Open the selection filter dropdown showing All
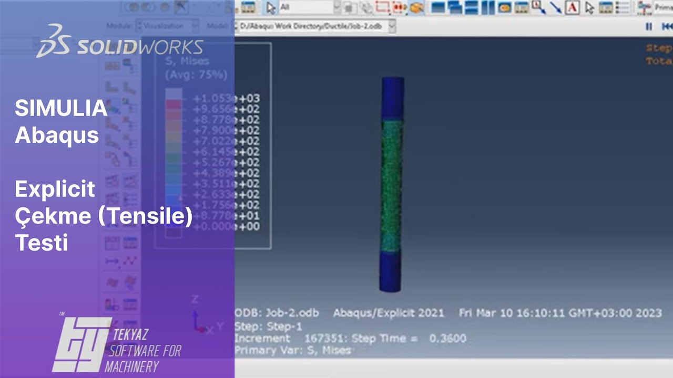Image resolution: width=673 pixels, height=378 pixels. pyautogui.click(x=335, y=6)
